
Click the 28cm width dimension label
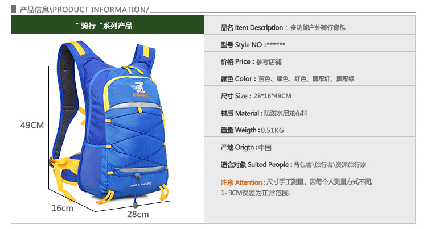pyautogui.click(x=138, y=214)
